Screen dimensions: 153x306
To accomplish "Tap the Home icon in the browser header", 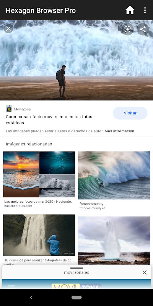I will [x=130, y=10].
